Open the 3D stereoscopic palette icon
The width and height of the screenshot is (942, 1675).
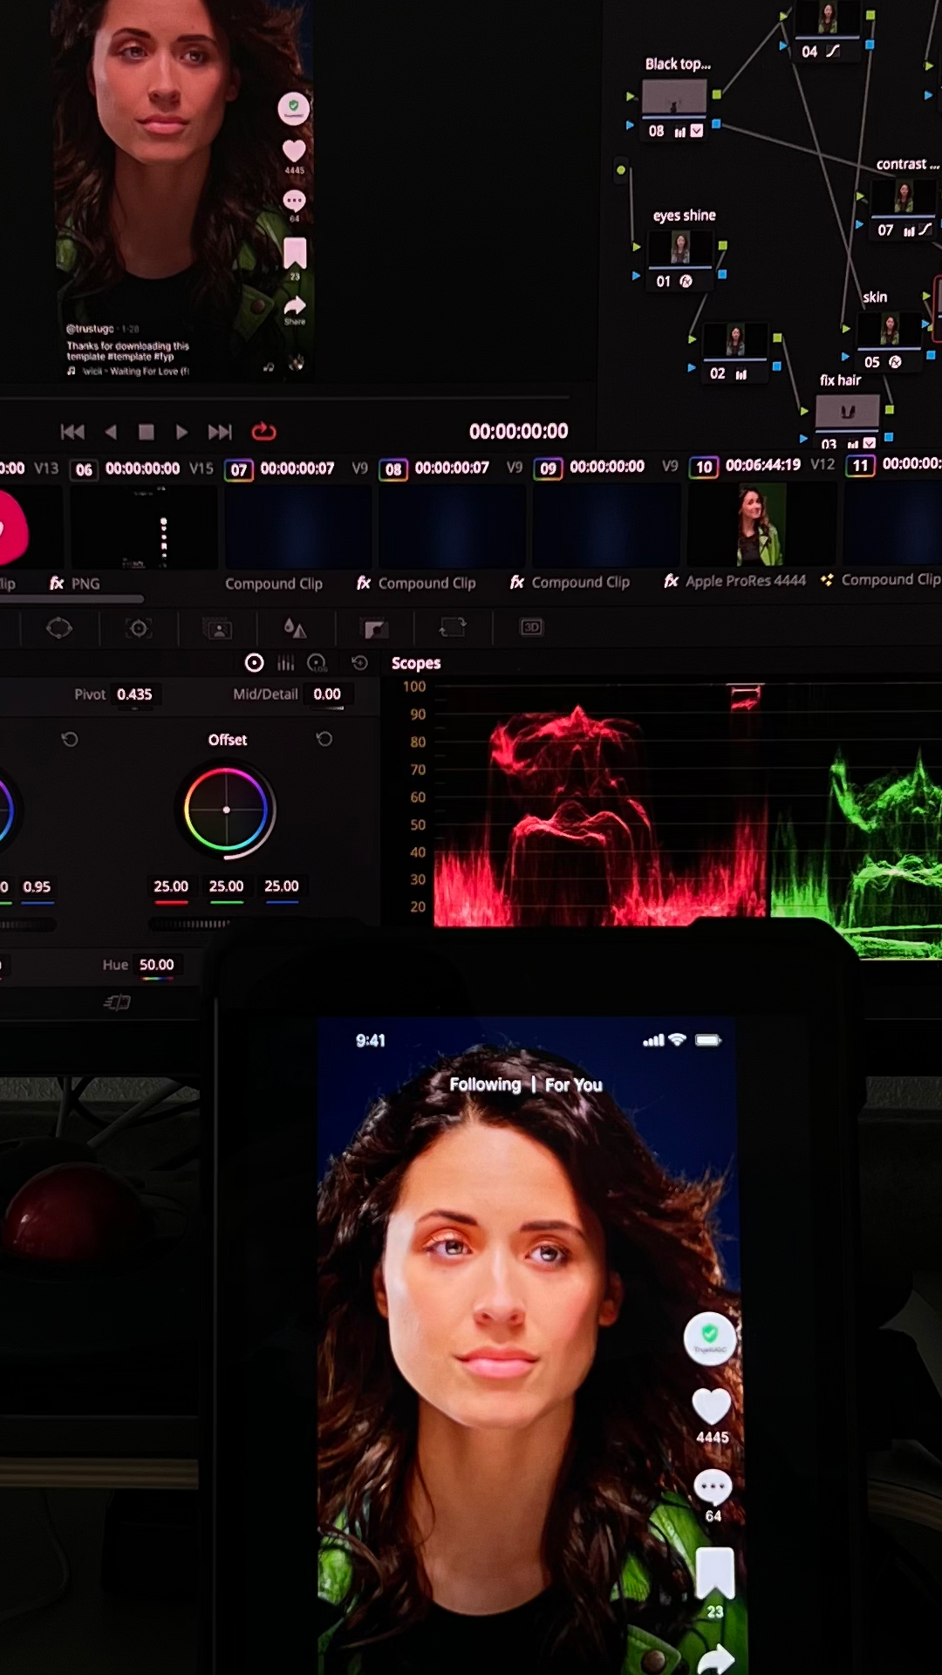[531, 627]
